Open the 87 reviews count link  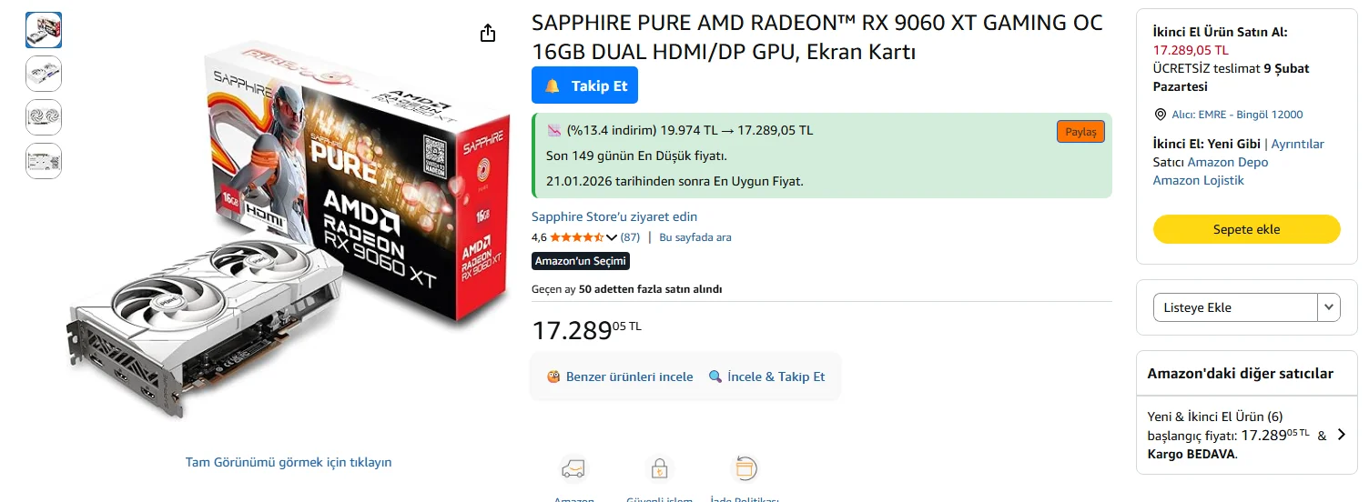pos(630,237)
